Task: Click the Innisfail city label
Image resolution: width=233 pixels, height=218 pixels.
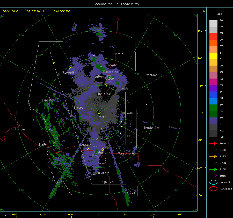Action: pyautogui.click(x=105, y=94)
